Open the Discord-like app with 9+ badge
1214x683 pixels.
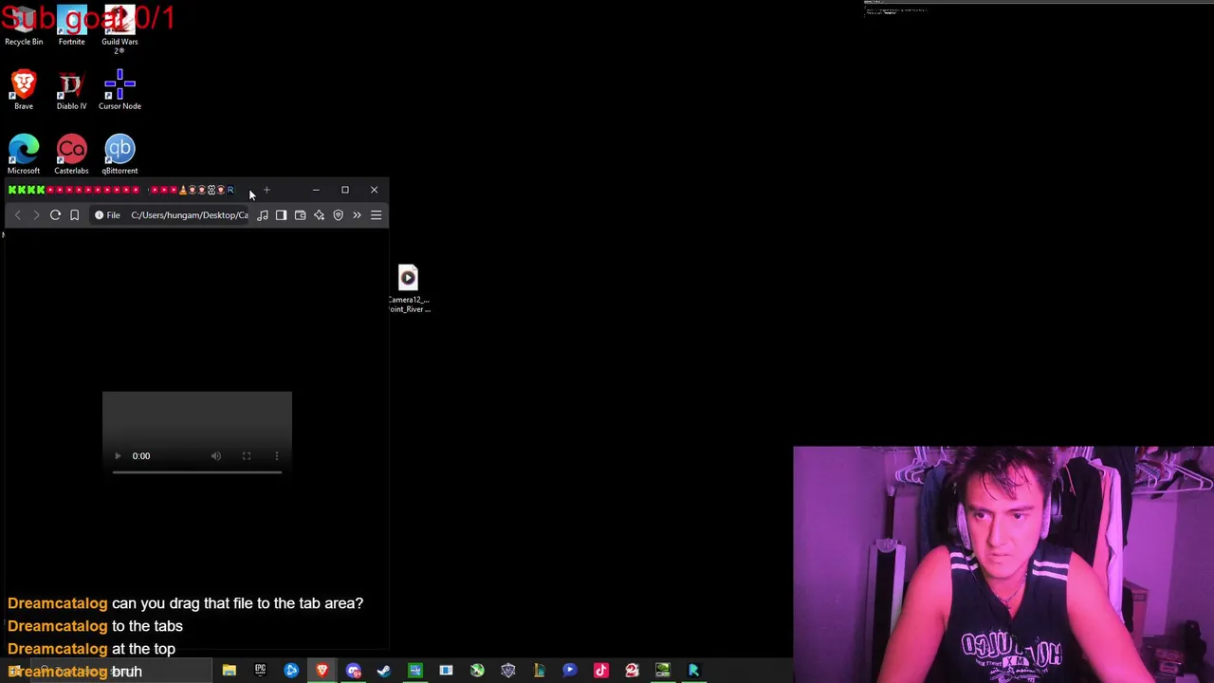(x=354, y=671)
